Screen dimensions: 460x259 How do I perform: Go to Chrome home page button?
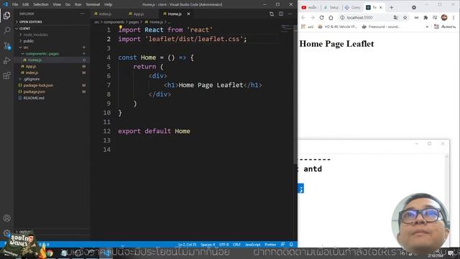(331, 17)
